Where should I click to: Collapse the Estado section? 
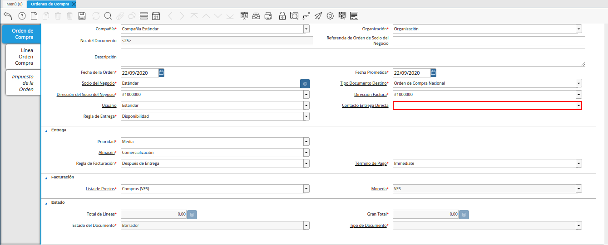point(46,203)
